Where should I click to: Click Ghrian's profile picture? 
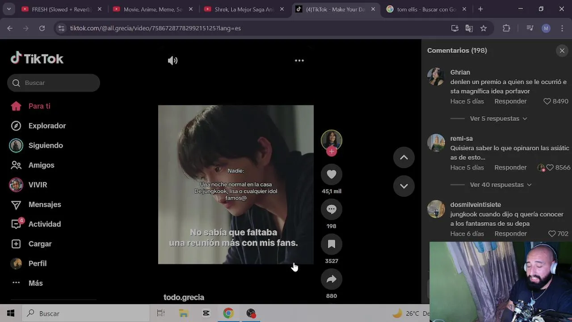[436, 77]
